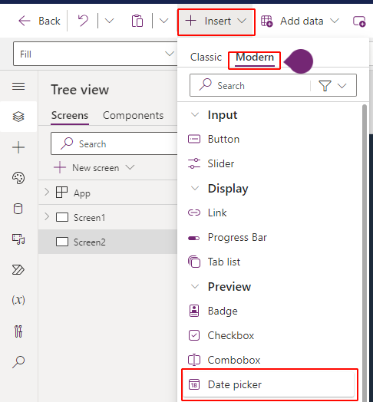Toggle the hamburger menu in left rail
The image size is (373, 402).
18,86
